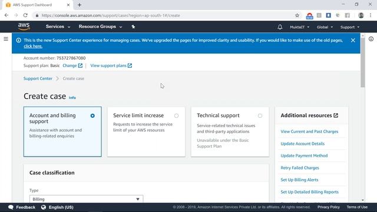Click the Change support plan link

72,65
